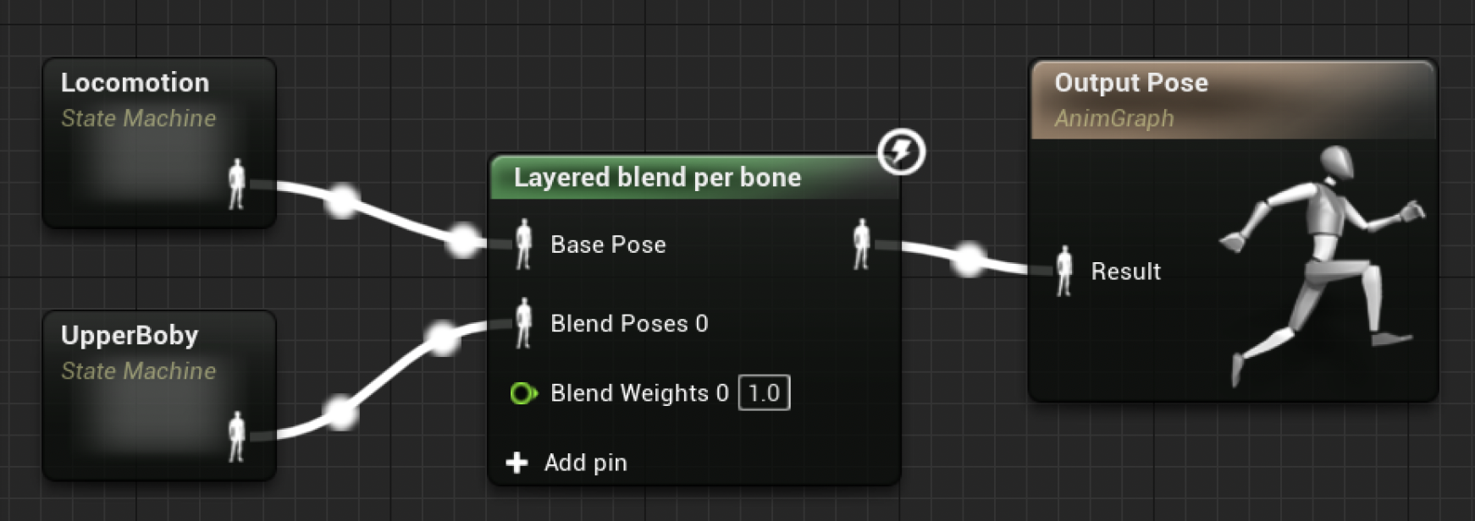Click the Blend Weights 0 value field
1475x521 pixels.
tap(764, 393)
